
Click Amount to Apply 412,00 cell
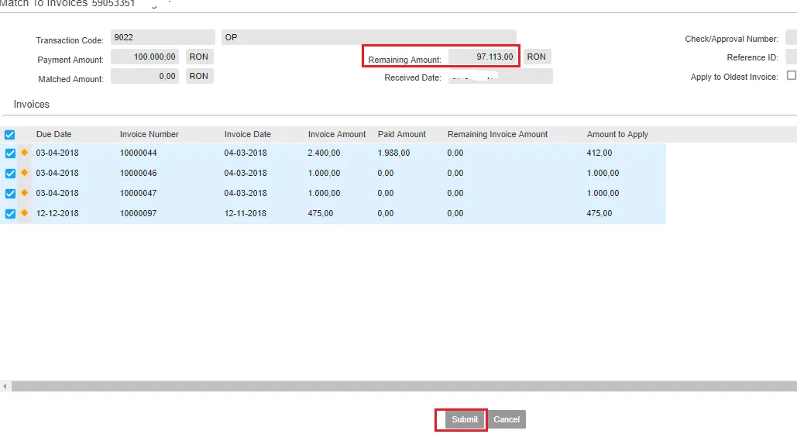[599, 153]
